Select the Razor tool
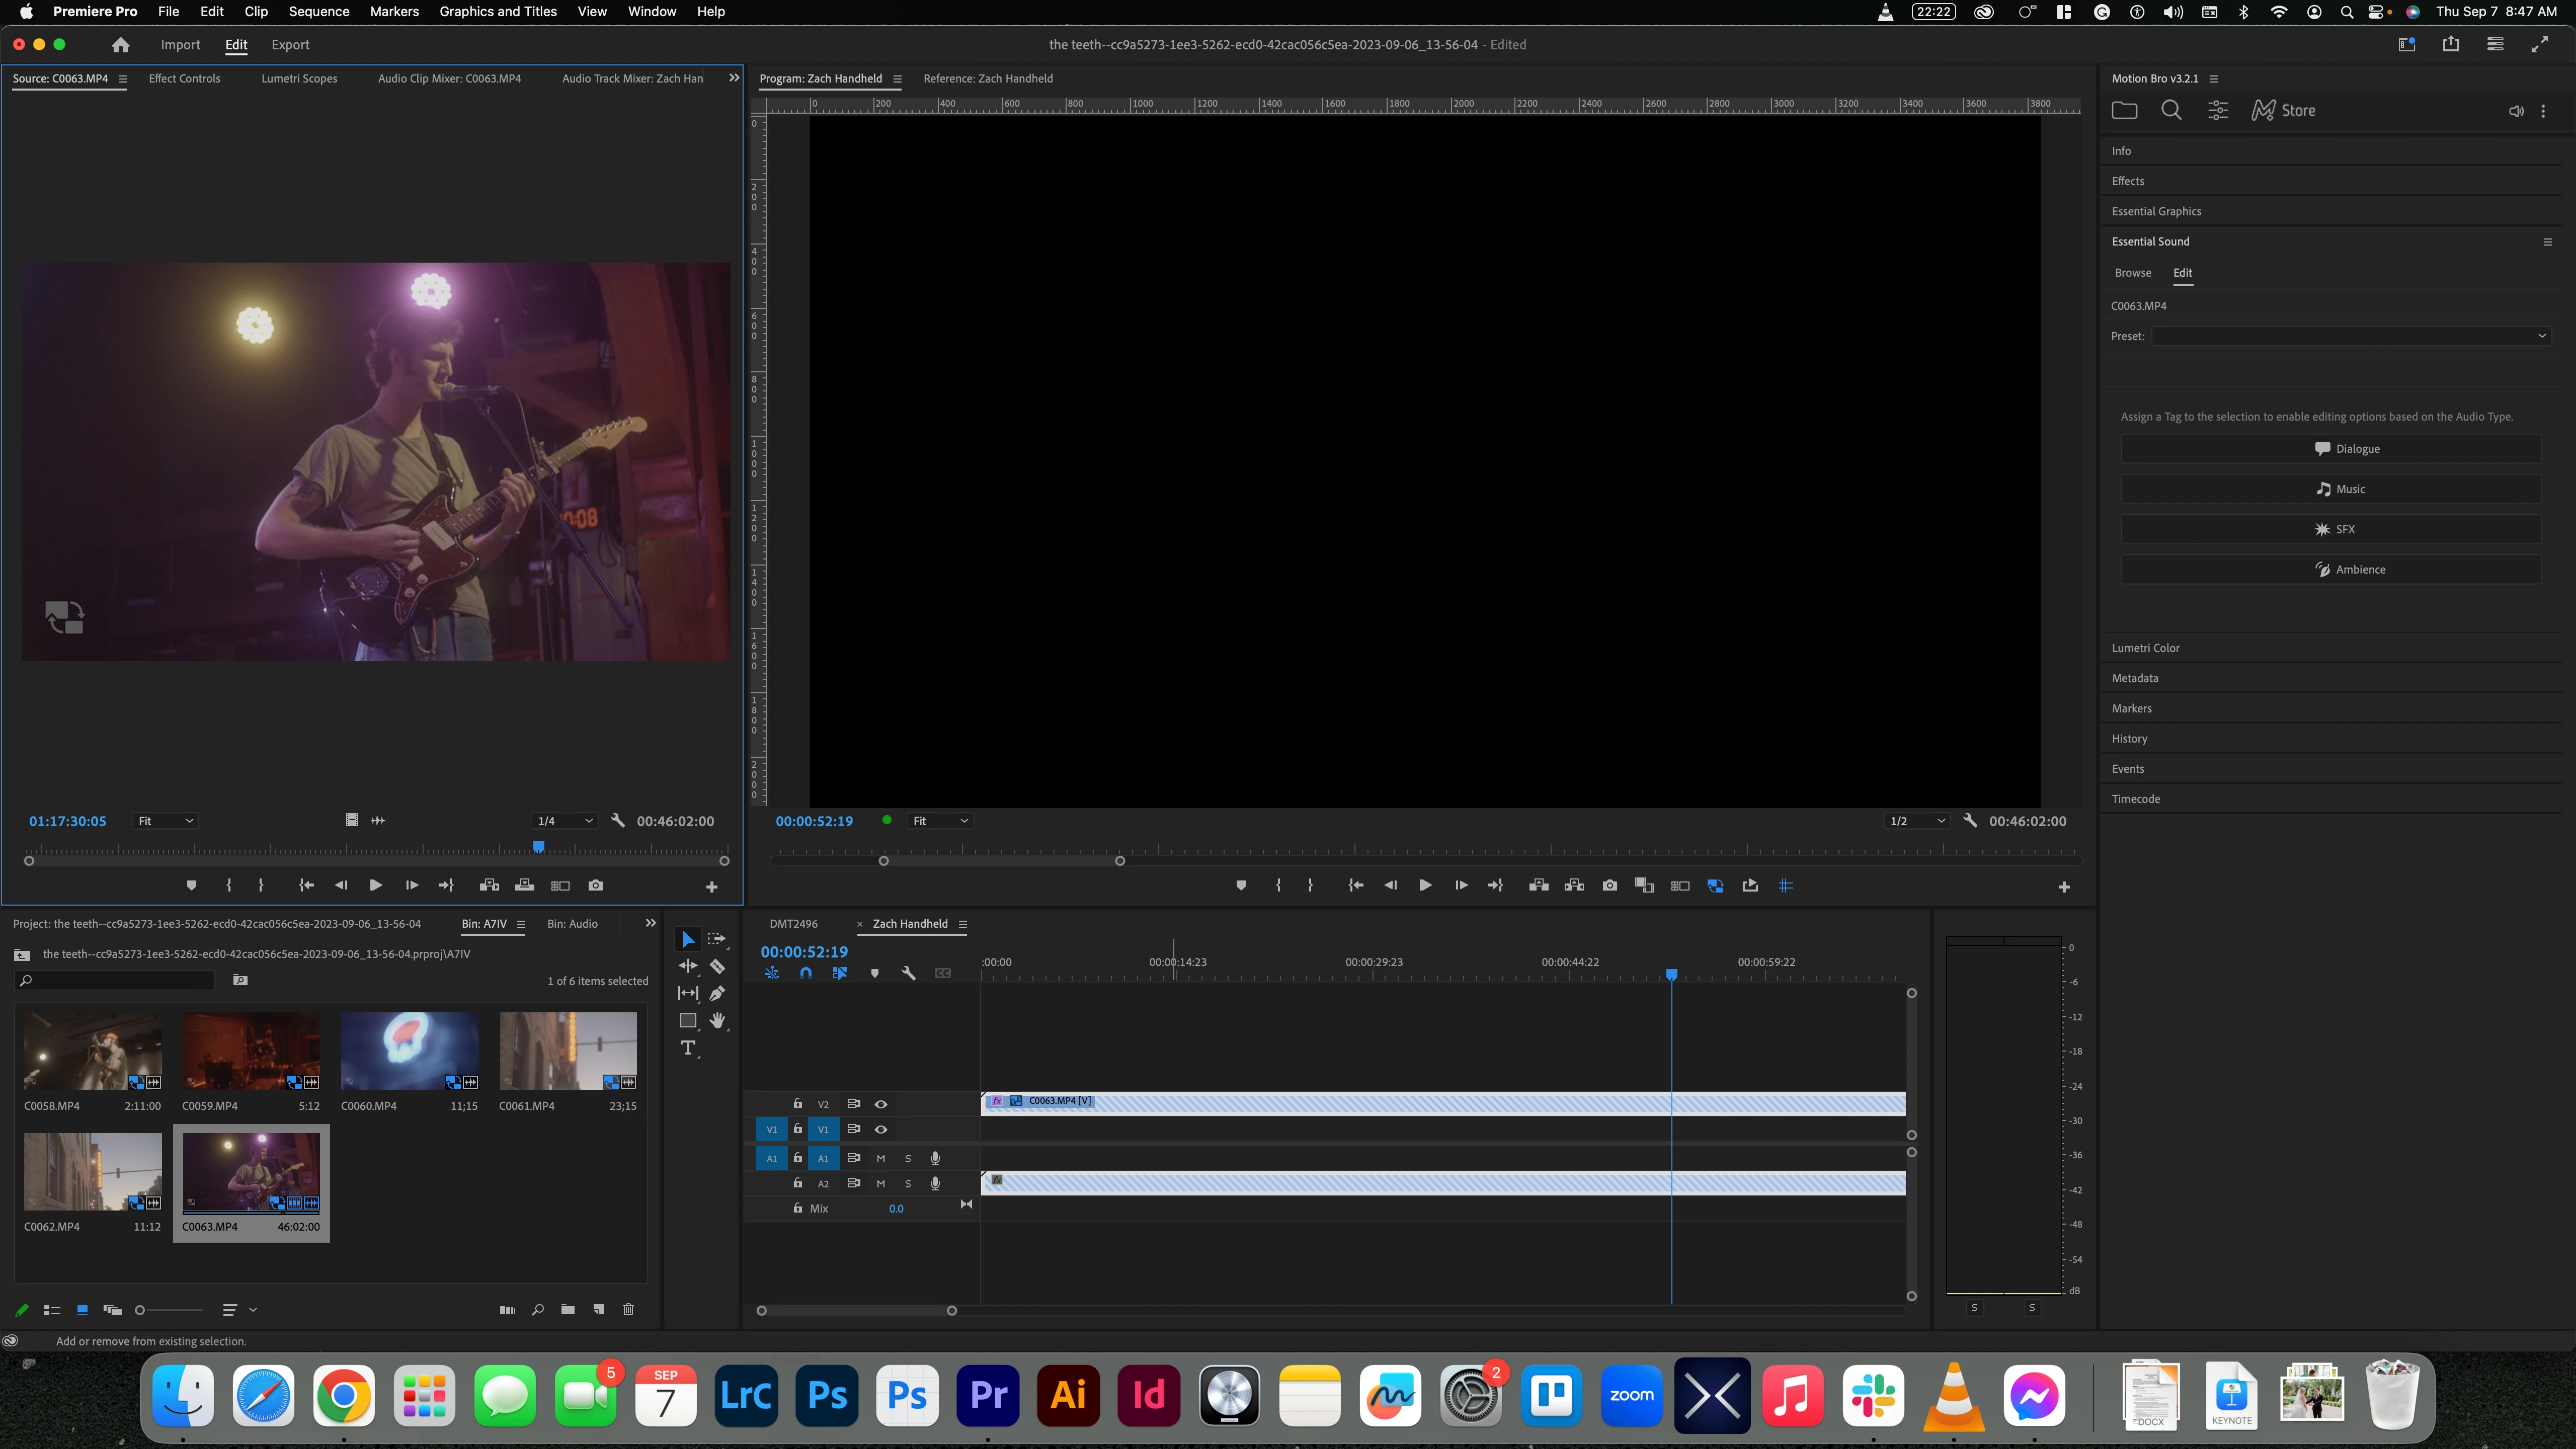 717,966
